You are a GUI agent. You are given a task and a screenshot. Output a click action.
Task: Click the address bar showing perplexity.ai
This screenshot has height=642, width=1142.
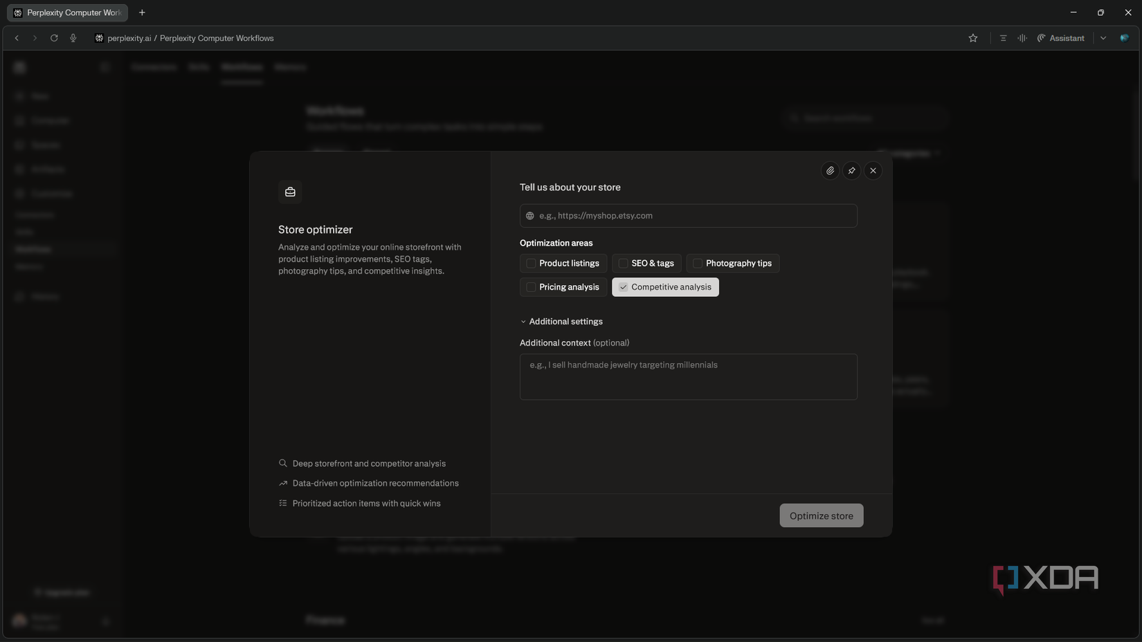coord(190,38)
